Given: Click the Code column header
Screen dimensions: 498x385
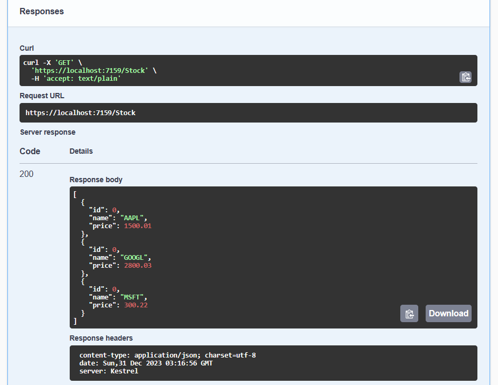Looking at the screenshot, I should point(29,151).
